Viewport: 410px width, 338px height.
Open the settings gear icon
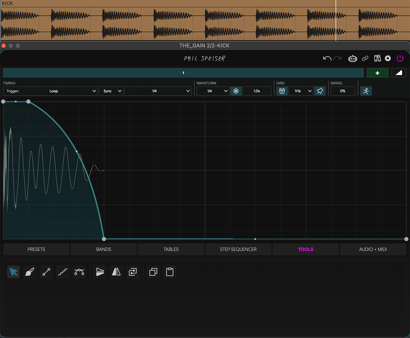point(388,58)
